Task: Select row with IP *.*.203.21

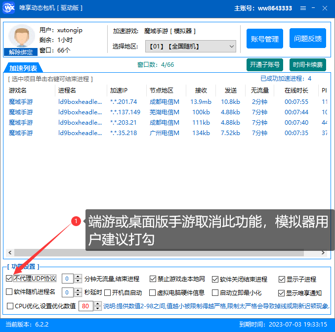Action: (167, 123)
